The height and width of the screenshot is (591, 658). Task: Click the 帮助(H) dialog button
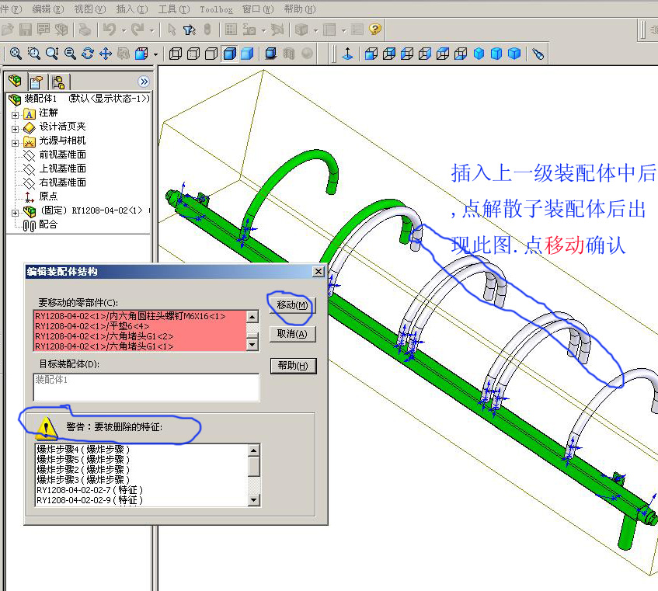pyautogui.click(x=293, y=365)
